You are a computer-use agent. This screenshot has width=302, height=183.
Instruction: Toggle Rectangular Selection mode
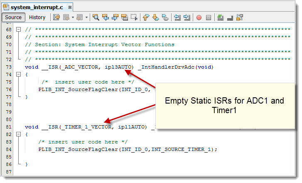tap(134, 17)
